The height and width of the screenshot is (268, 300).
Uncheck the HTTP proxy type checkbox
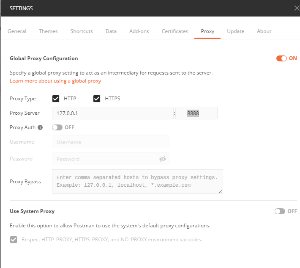[x=56, y=99]
